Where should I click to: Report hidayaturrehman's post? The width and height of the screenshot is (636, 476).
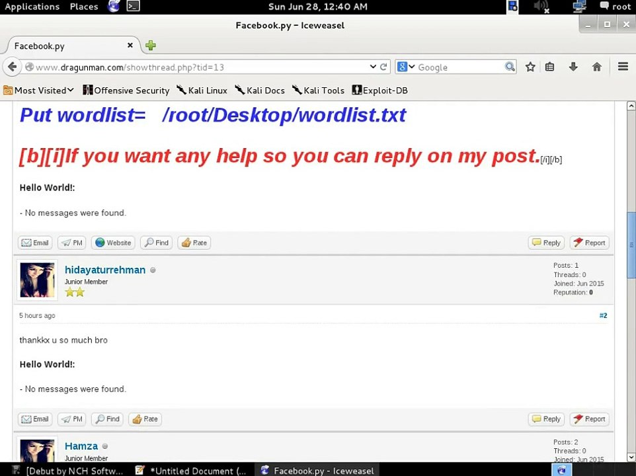[x=590, y=419]
